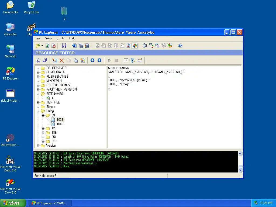
Task: Click the Start button
Action: (13, 203)
